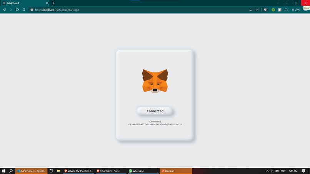Open a new tab with the plus button

53,3
